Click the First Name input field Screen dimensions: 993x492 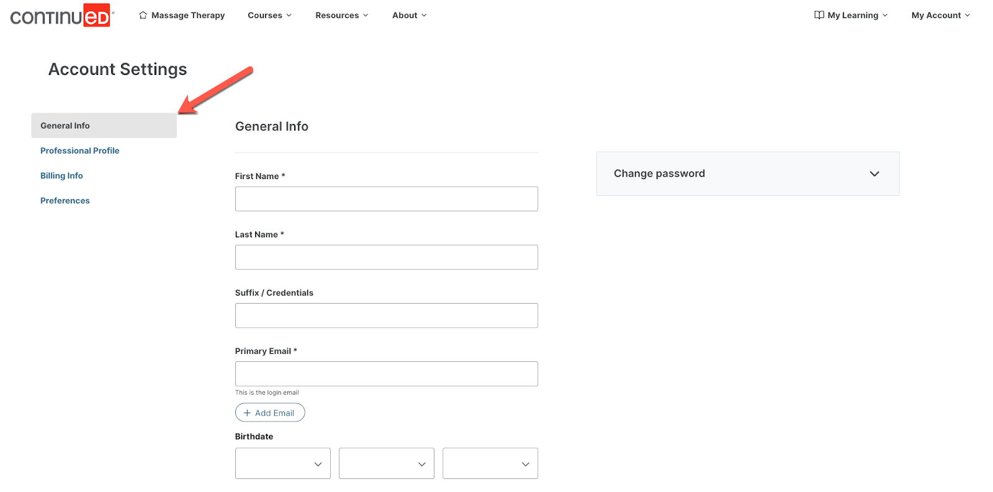[386, 199]
